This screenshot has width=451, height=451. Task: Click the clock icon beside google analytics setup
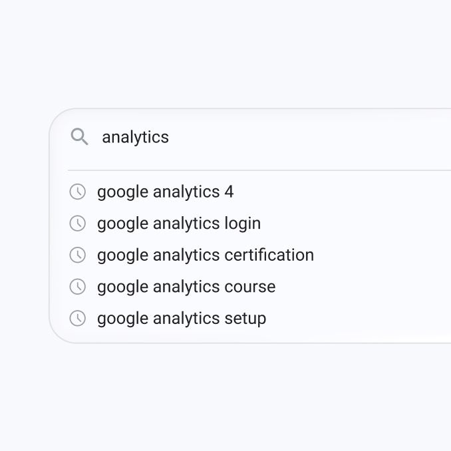point(78,318)
